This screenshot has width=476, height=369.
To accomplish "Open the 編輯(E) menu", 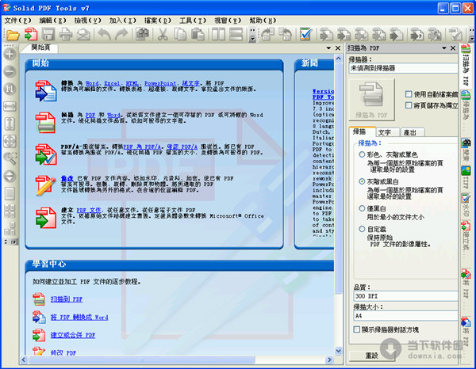I will [x=52, y=21].
